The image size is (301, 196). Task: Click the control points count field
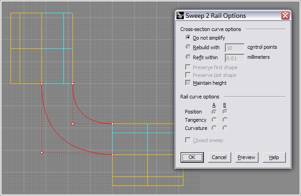pos(235,48)
